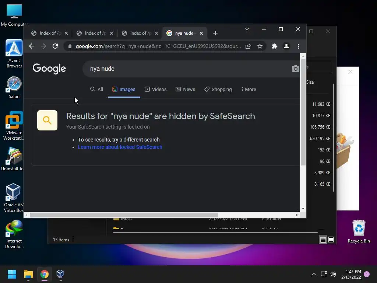This screenshot has height=283, width=377.
Task: Reload the Google search page
Action: [55, 46]
